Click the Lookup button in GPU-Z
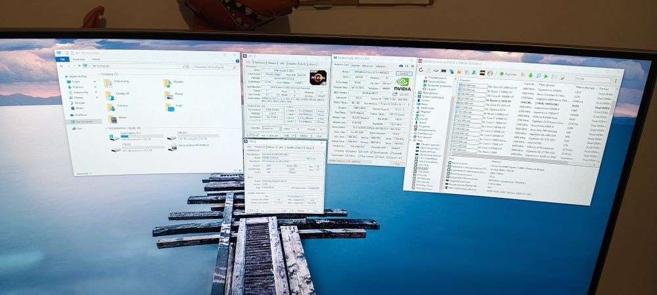The width and height of the screenshot is (657, 295). click(x=403, y=73)
